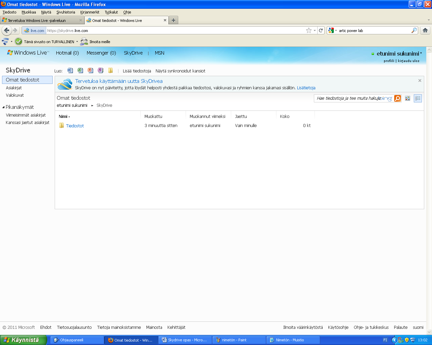This screenshot has width=432, height=345.
Task: Open Messenger (0) link
Action: click(101, 53)
